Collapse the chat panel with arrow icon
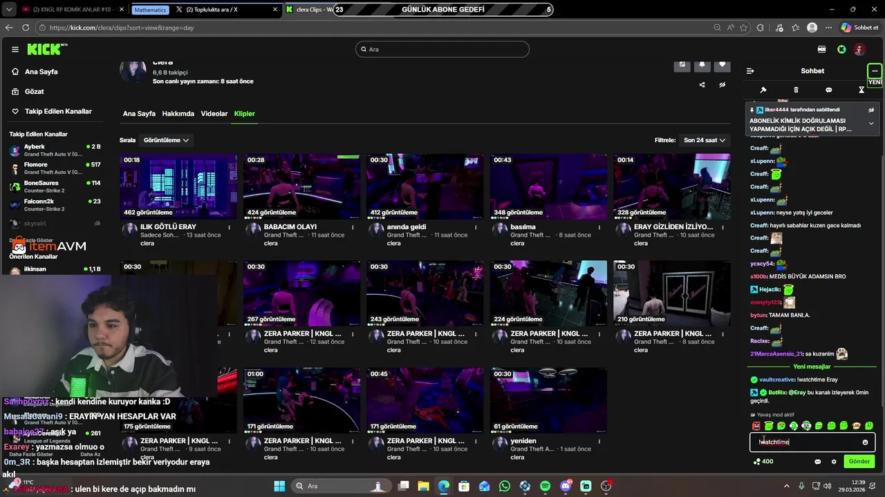Screen dimensions: 885x497 [x=750, y=70]
